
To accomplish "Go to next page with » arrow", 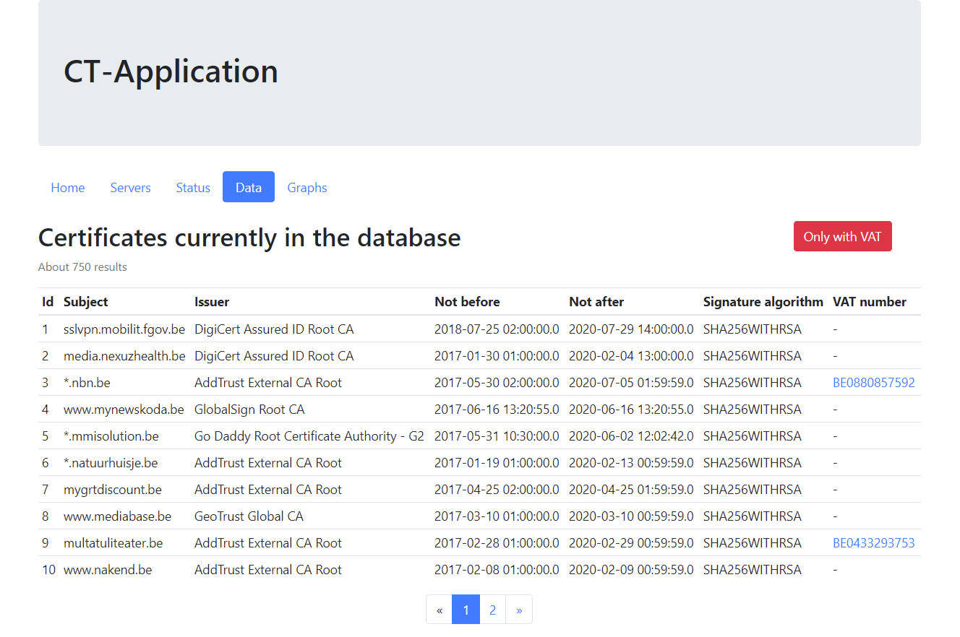I will 519,610.
